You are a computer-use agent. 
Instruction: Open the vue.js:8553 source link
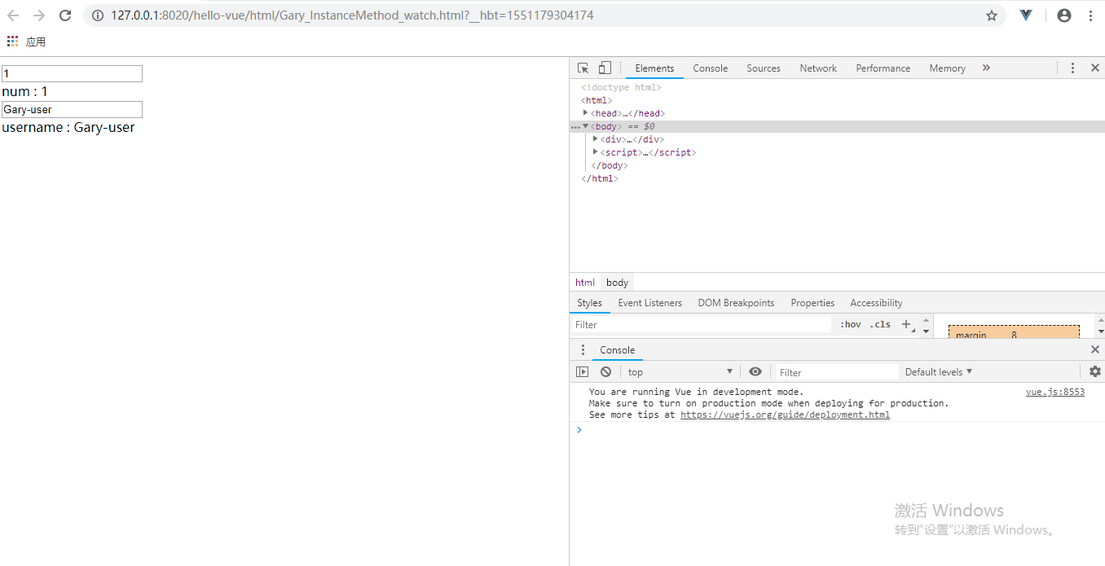(1054, 392)
